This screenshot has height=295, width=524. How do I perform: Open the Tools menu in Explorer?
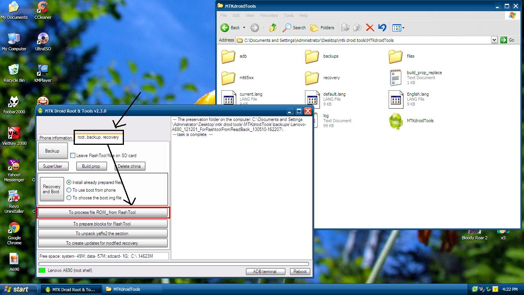[x=288, y=15]
